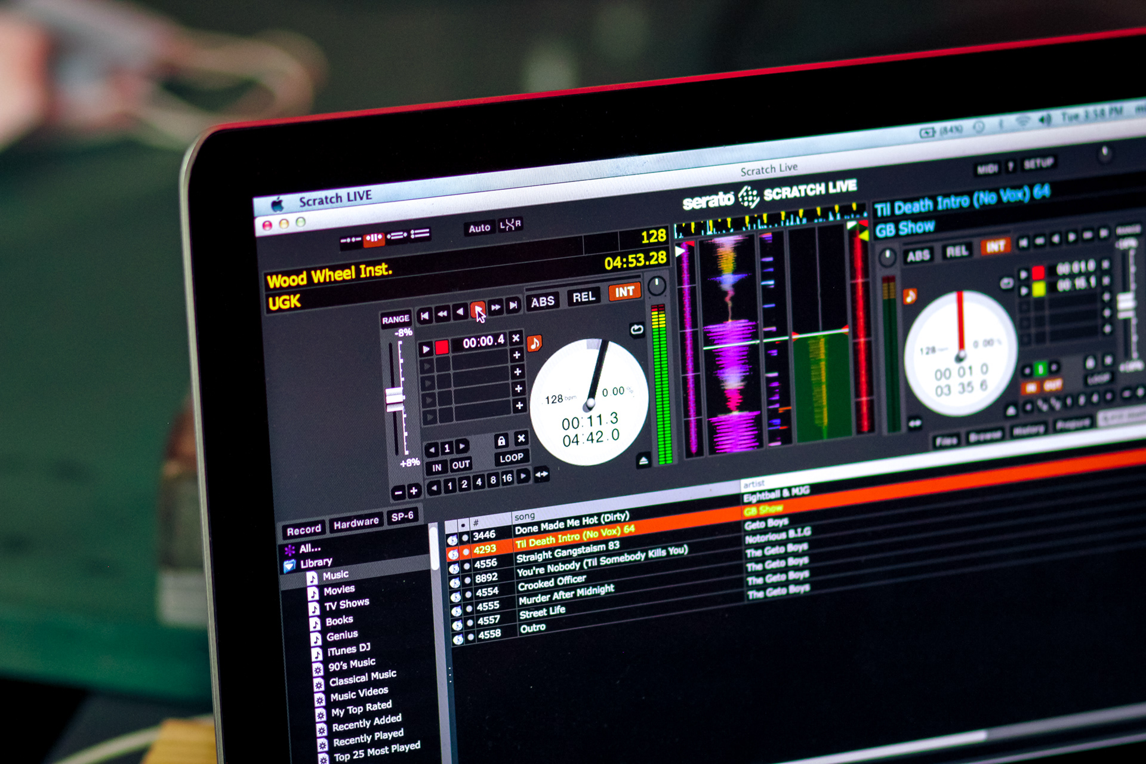This screenshot has width=1146, height=764.
Task: Click the RANGE pitch range button
Action: click(x=396, y=319)
